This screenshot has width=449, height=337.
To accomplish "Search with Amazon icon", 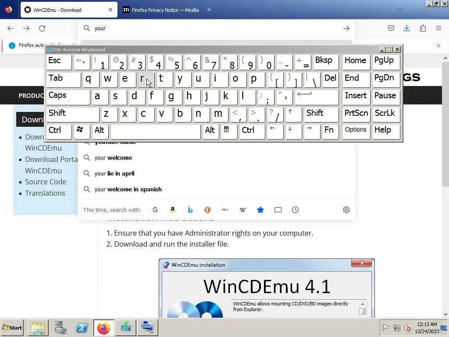I will click(173, 210).
